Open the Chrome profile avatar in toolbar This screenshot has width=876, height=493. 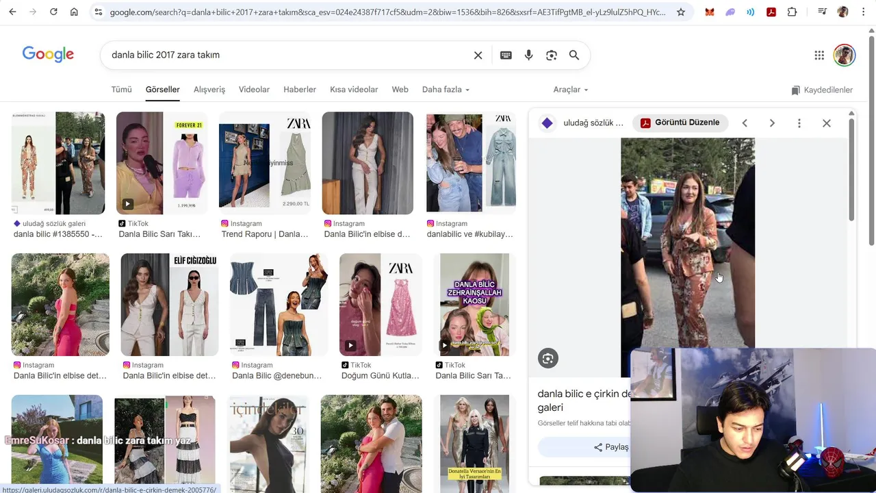(x=842, y=12)
